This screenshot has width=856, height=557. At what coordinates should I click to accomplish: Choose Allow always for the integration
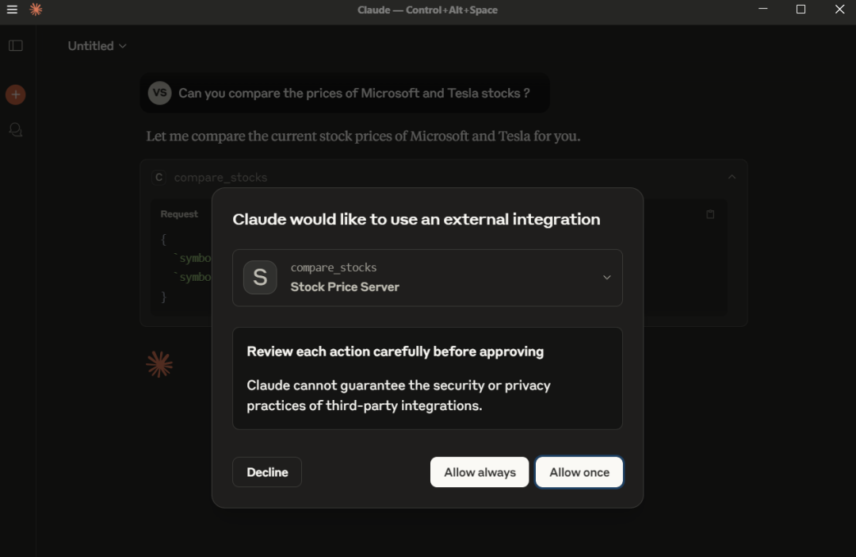tap(480, 472)
